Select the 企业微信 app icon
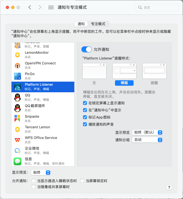 pos(17,151)
